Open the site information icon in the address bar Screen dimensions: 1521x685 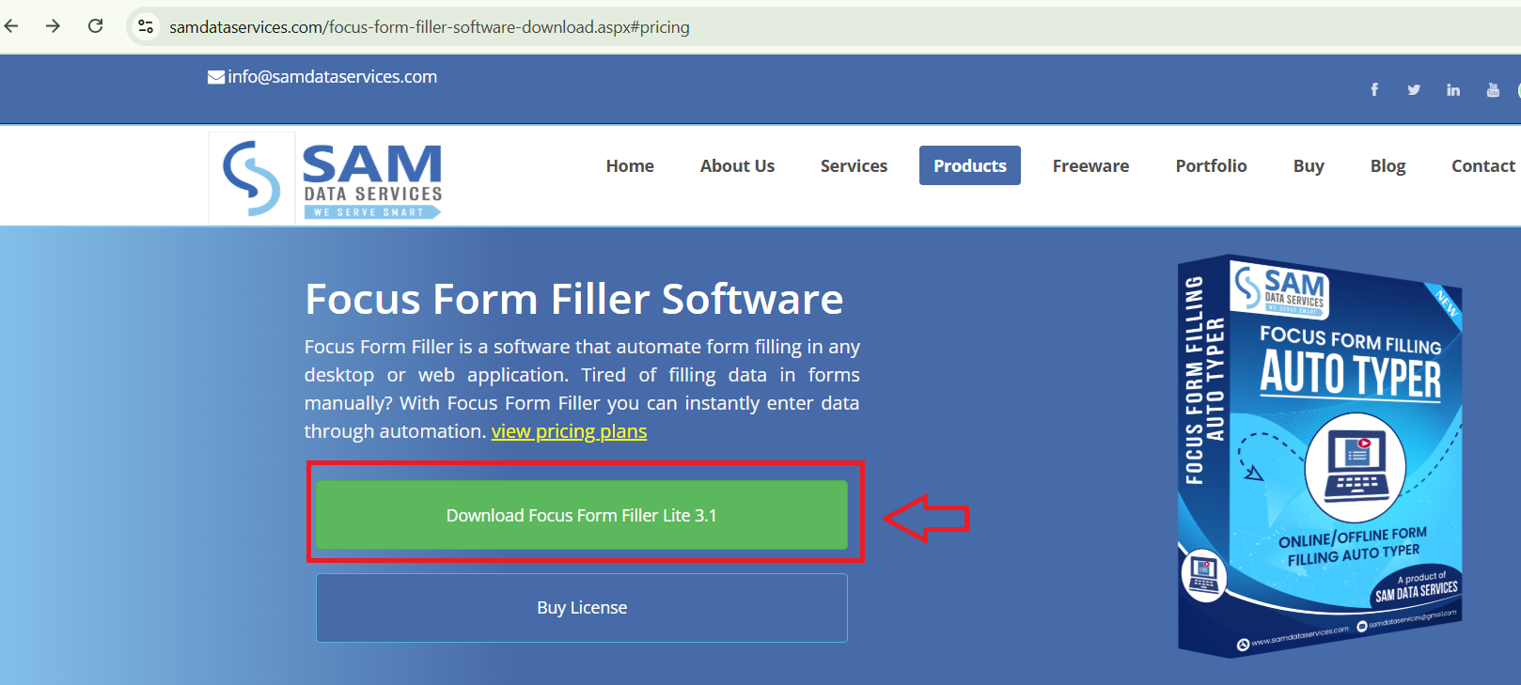coord(146,26)
